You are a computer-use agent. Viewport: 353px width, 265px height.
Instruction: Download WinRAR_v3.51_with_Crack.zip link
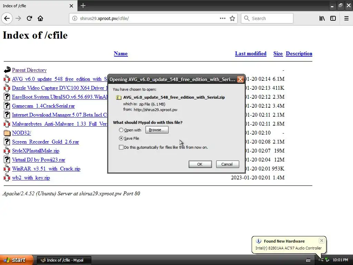pyautogui.click(x=46, y=169)
